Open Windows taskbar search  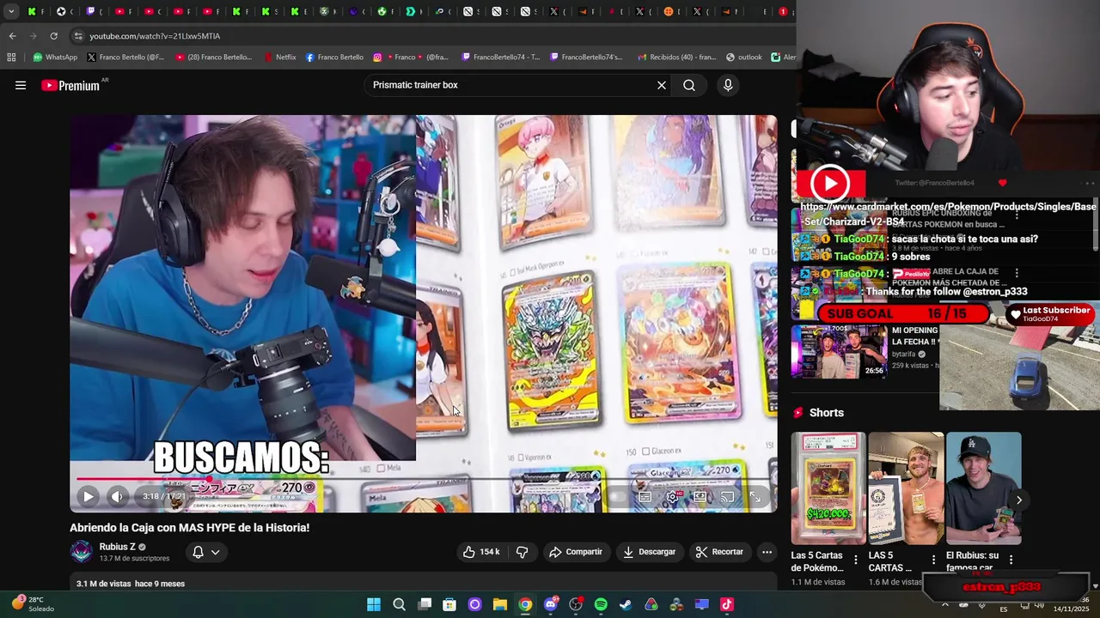(399, 604)
